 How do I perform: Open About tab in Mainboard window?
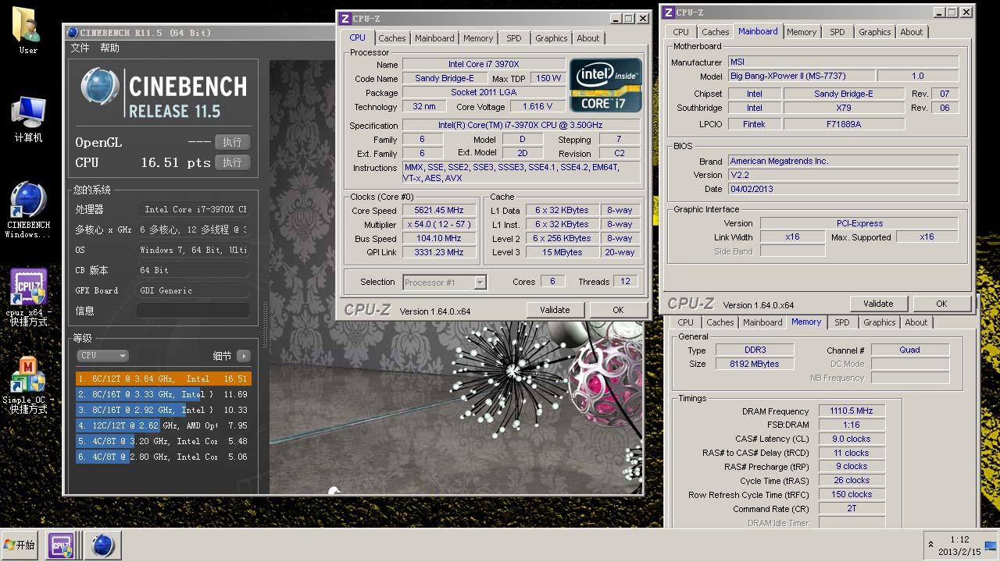pos(912,32)
